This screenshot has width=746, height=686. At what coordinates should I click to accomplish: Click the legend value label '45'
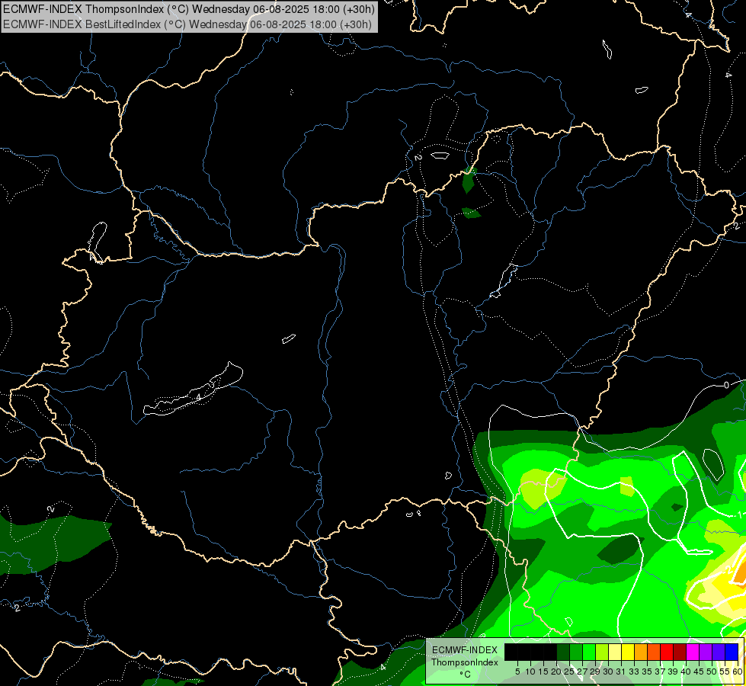(699, 672)
